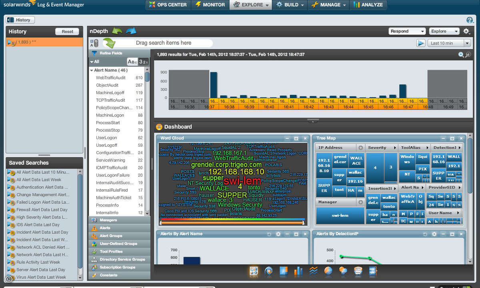Select WebTrafficAudit in Alert Name list

(x=119, y=78)
